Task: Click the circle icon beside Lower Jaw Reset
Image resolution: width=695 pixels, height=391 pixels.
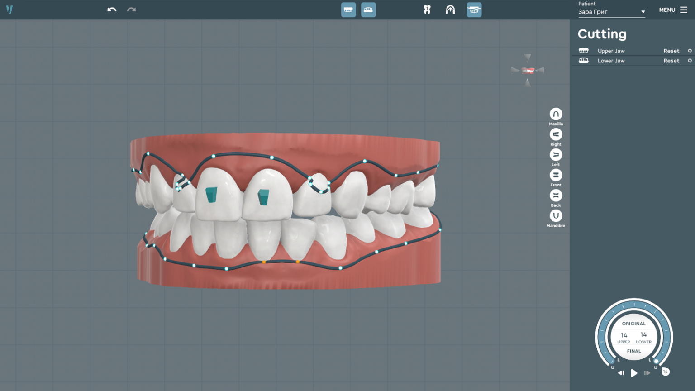Action: tap(690, 61)
